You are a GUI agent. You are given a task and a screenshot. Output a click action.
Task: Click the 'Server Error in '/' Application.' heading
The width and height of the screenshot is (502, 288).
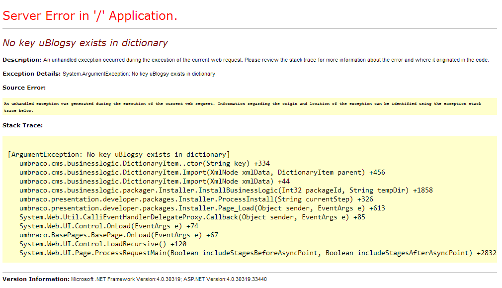[90, 16]
